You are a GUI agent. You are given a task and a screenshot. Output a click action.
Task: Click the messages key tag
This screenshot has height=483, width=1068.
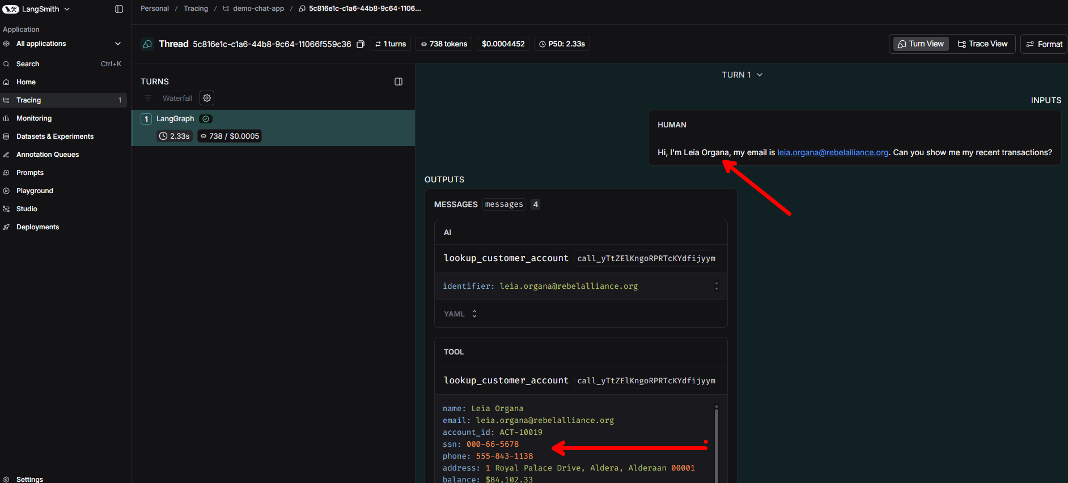[504, 204]
